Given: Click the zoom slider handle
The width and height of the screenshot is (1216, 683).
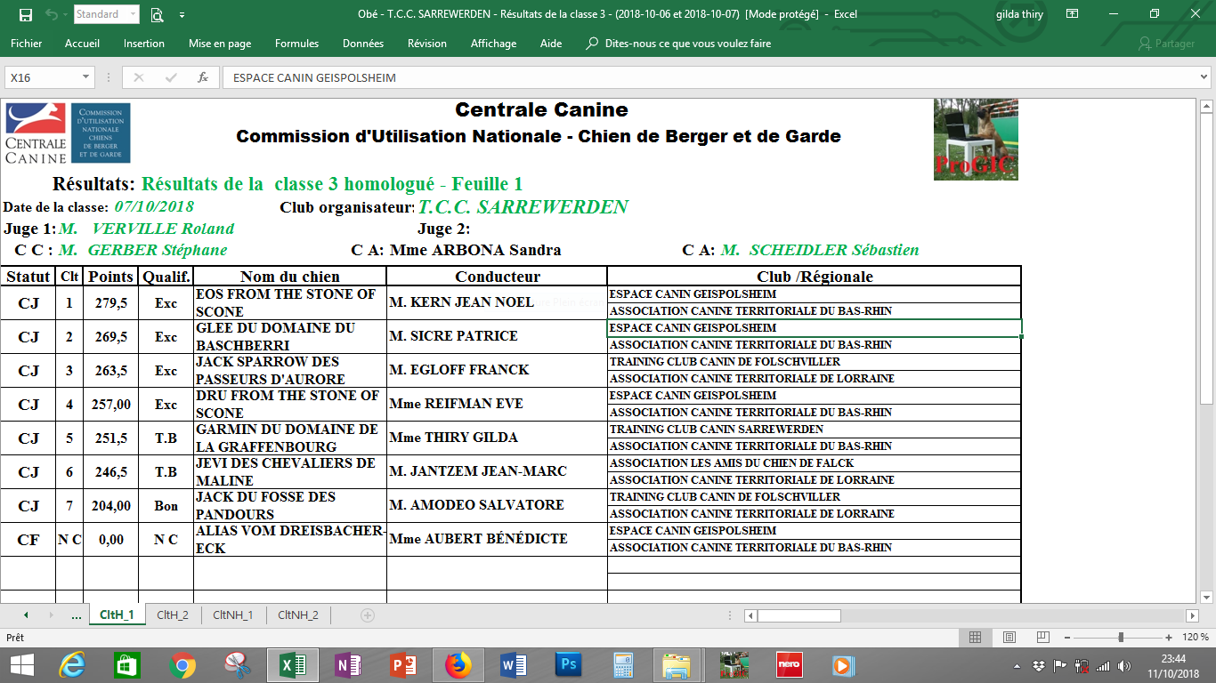Looking at the screenshot, I should 1121,638.
